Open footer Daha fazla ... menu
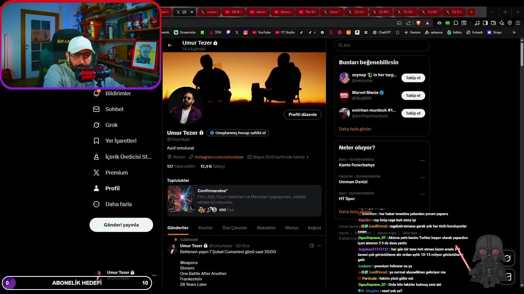The width and height of the screenshot is (524, 294). click(x=411, y=233)
